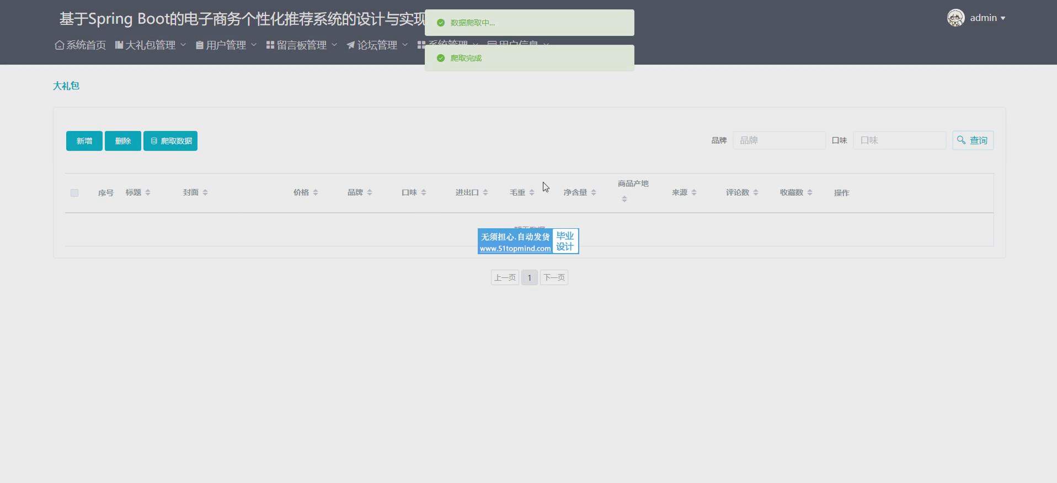Sort table by 口味 column header arrows
The height and width of the screenshot is (483, 1057).
[x=424, y=192]
